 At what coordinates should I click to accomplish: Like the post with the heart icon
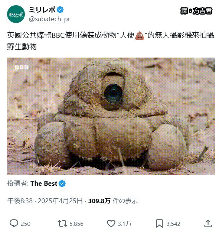click(111, 224)
